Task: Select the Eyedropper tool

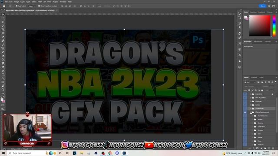Action: tap(3, 37)
